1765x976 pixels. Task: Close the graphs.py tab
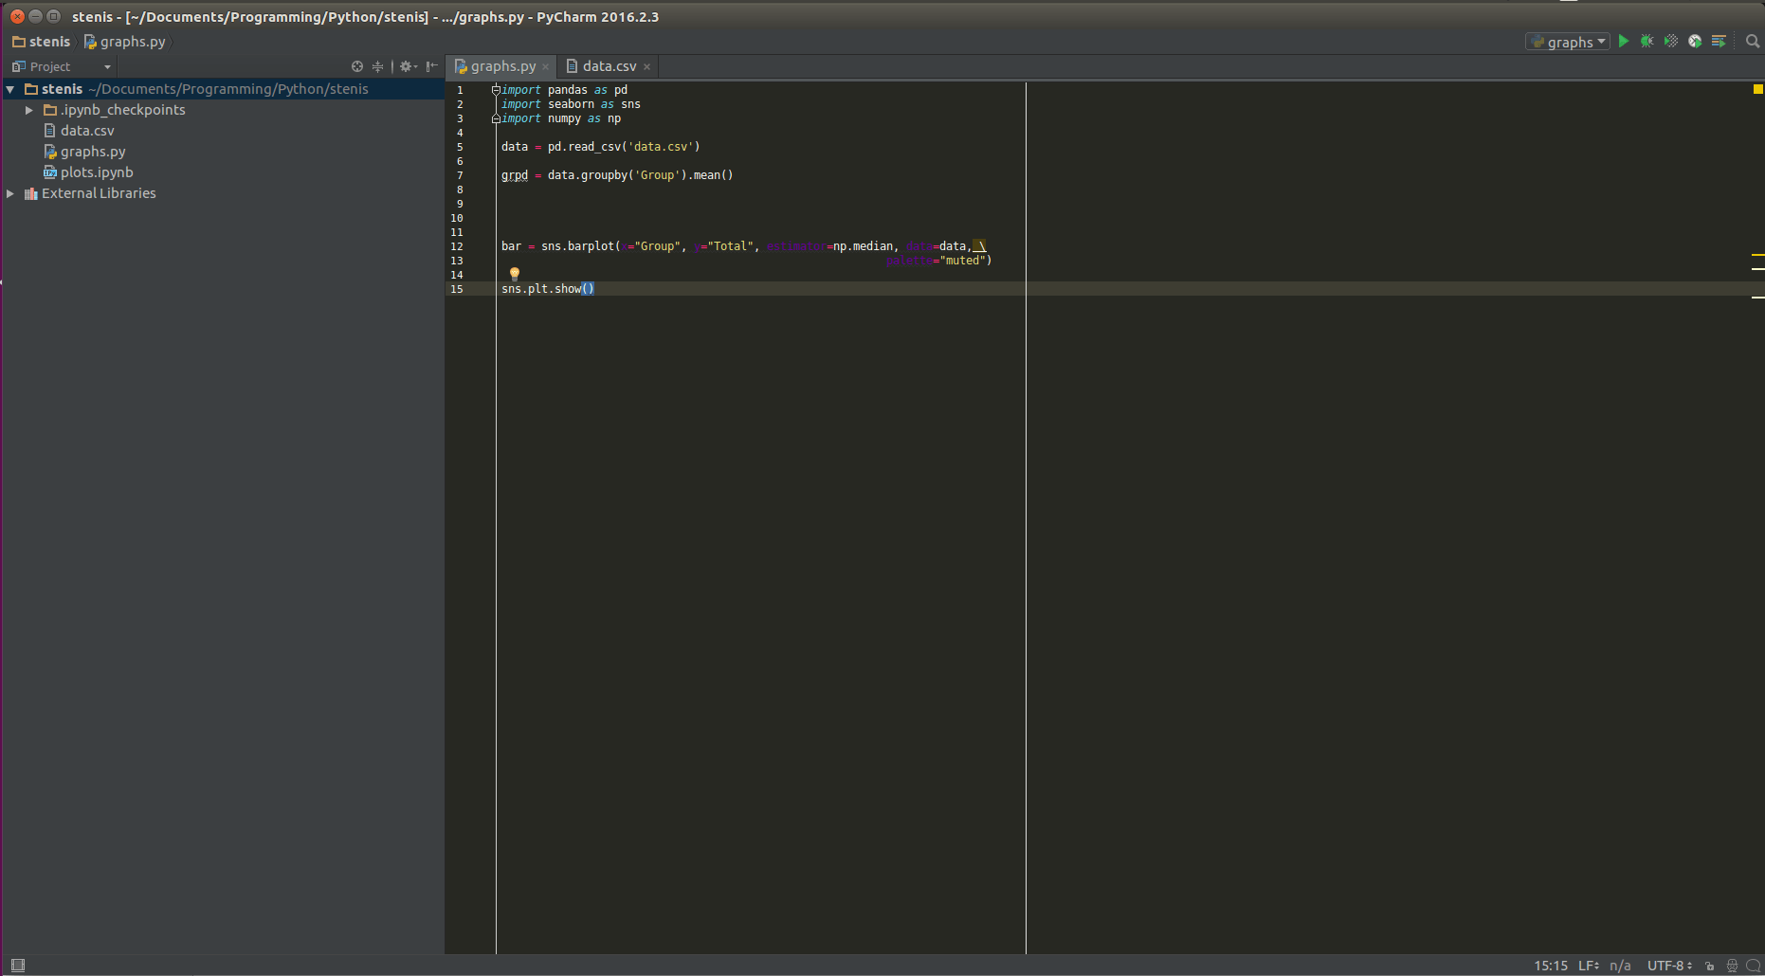click(546, 67)
